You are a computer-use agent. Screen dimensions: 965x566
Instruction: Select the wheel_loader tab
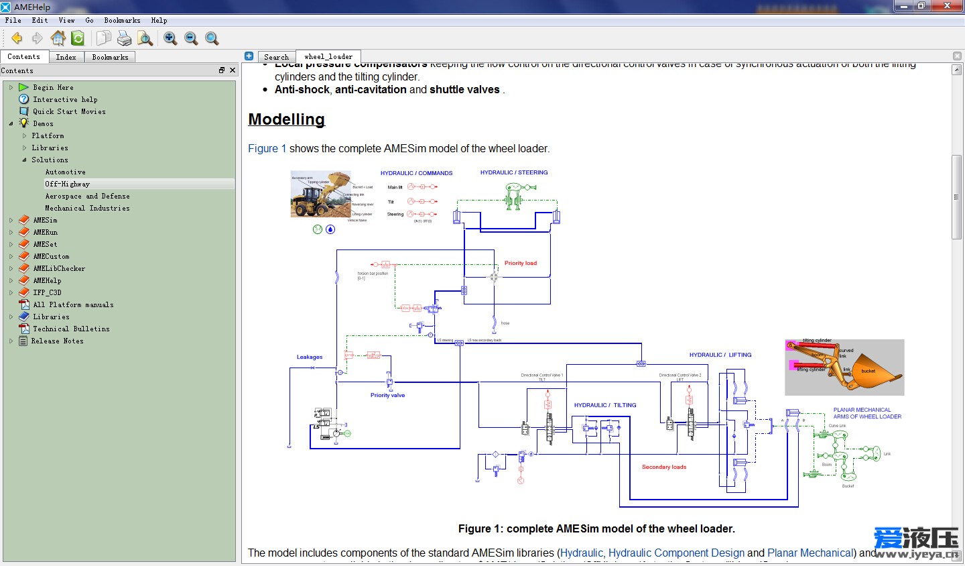(328, 56)
